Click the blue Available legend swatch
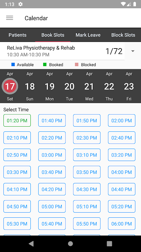The width and height of the screenshot is (141, 252). pyautogui.click(x=13, y=65)
